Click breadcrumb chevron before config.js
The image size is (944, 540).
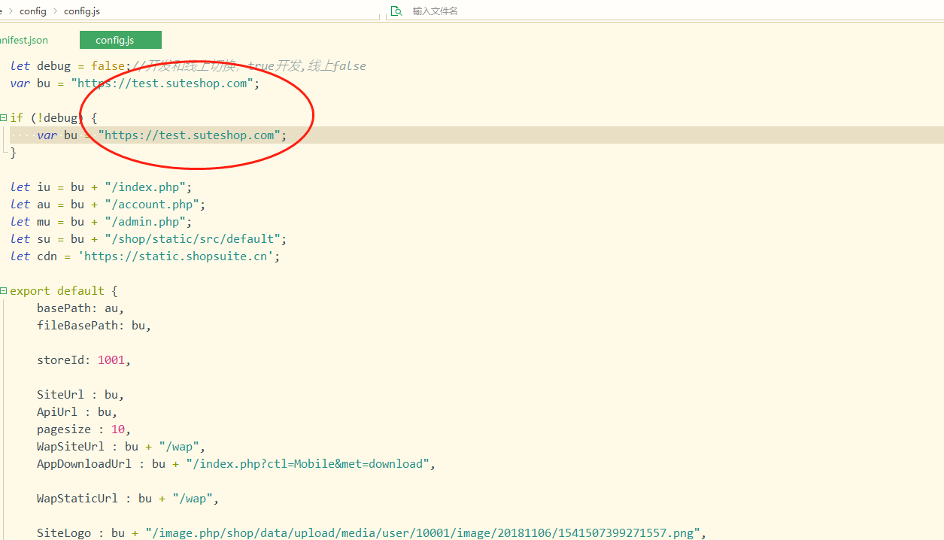[56, 11]
